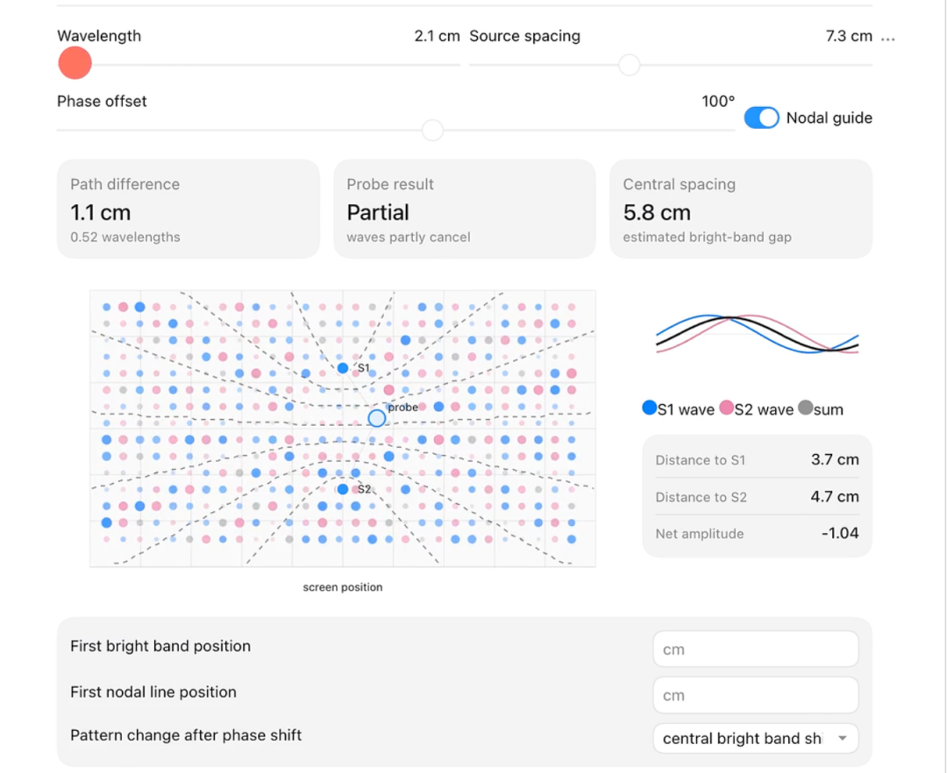
Task: Click the Path difference card
Action: (189, 209)
